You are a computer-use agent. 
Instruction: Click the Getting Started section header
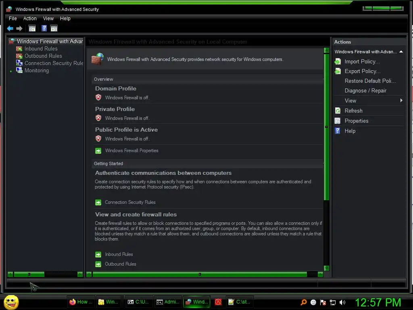pyautogui.click(x=208, y=163)
